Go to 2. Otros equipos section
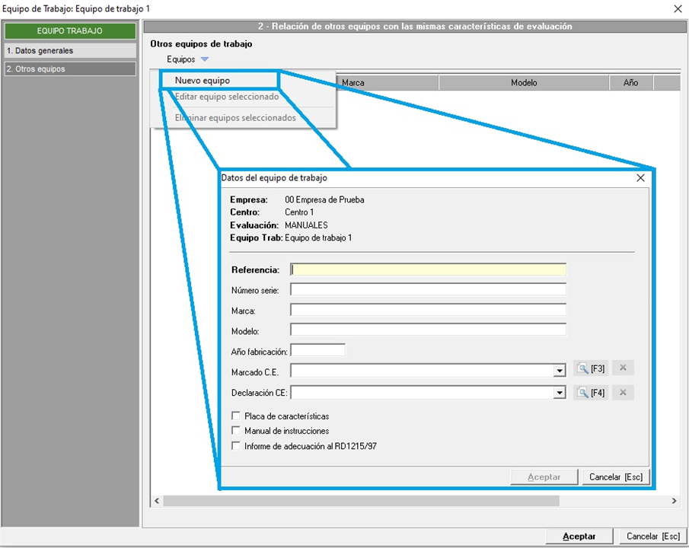This screenshot has height=548, width=689. click(69, 69)
